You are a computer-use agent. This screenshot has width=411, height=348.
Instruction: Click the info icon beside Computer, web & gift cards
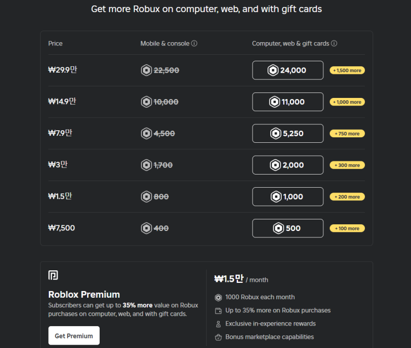334,43
